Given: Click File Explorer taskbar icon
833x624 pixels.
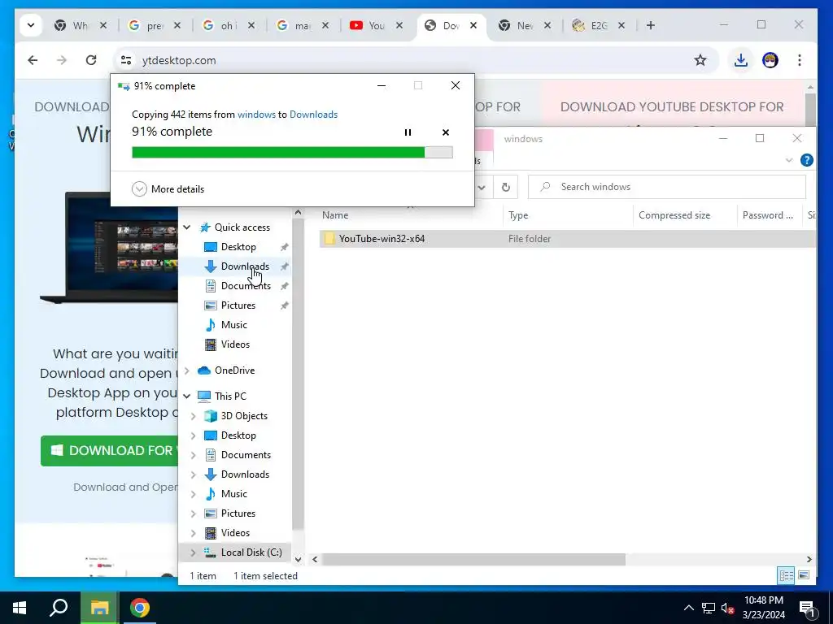Looking at the screenshot, I should [99, 608].
